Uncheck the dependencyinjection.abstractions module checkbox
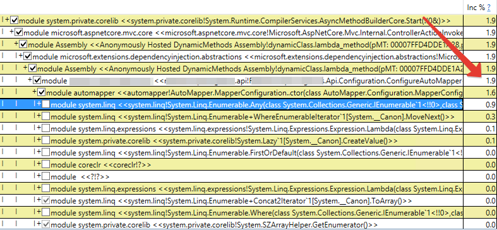Viewport: 497px width, 230px height. tap(28, 56)
